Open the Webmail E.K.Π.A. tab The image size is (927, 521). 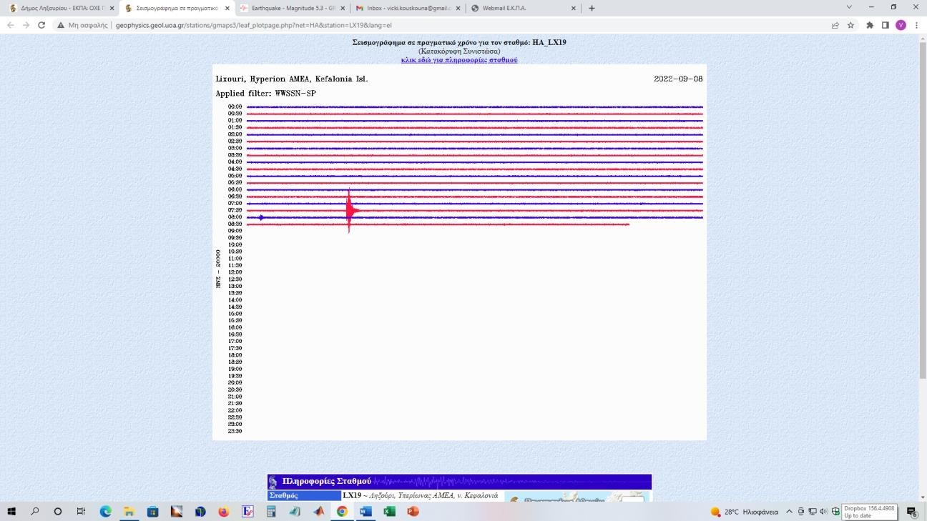pos(520,8)
